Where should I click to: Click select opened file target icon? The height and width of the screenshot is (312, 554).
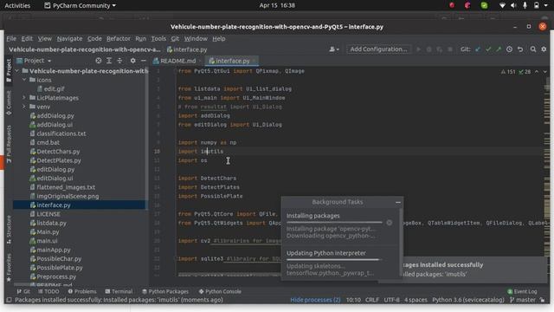98,61
